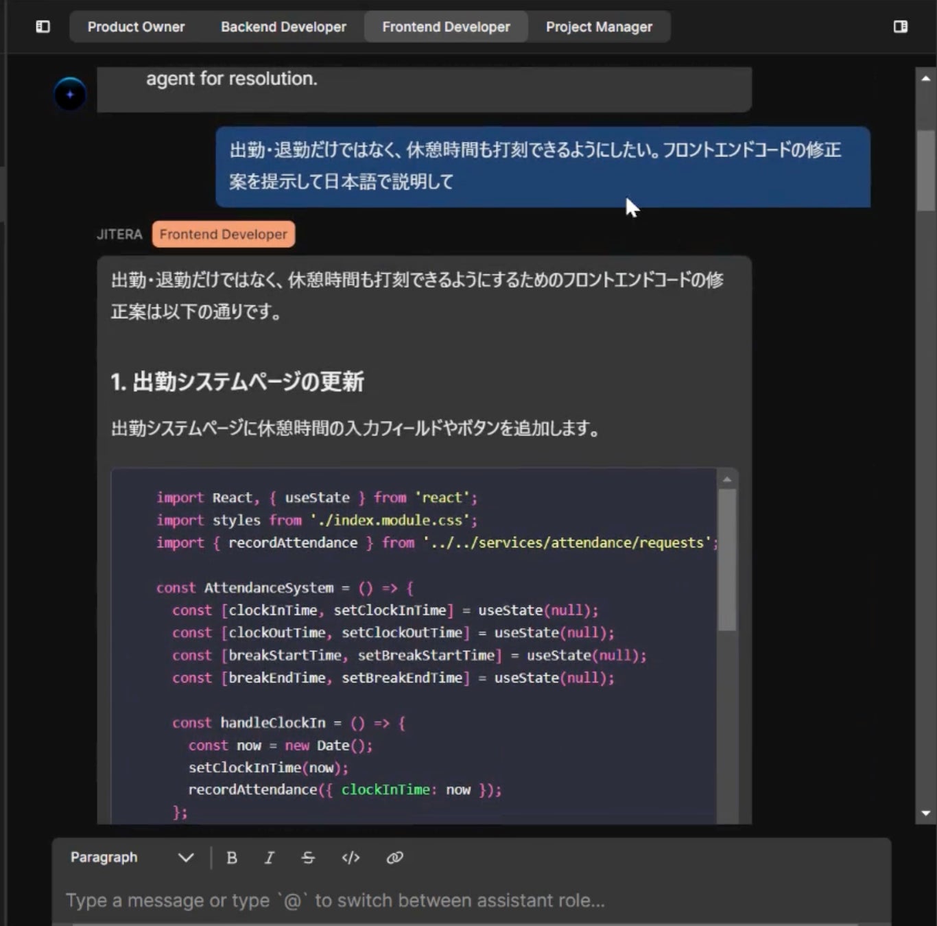Click the line 'const AttendanceSystem = () => {'
Image resolution: width=937 pixels, height=926 pixels.
coord(285,588)
